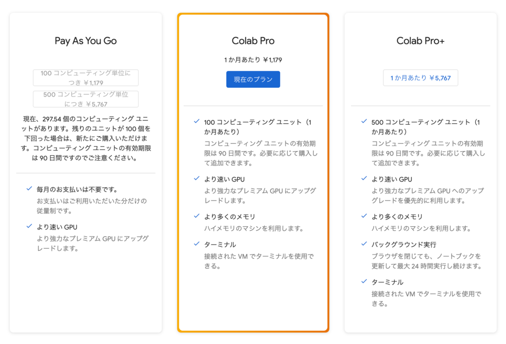Click より多くのメモリ title in Colab Pro+ card
This screenshot has width=506, height=344.
point(397,217)
